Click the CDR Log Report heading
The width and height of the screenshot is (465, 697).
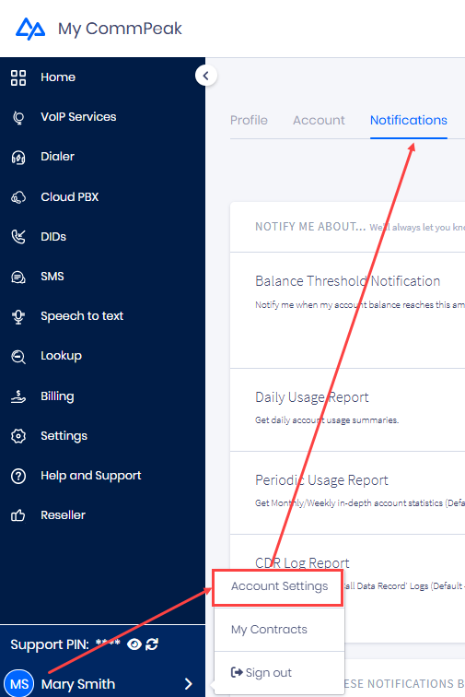coord(302,562)
